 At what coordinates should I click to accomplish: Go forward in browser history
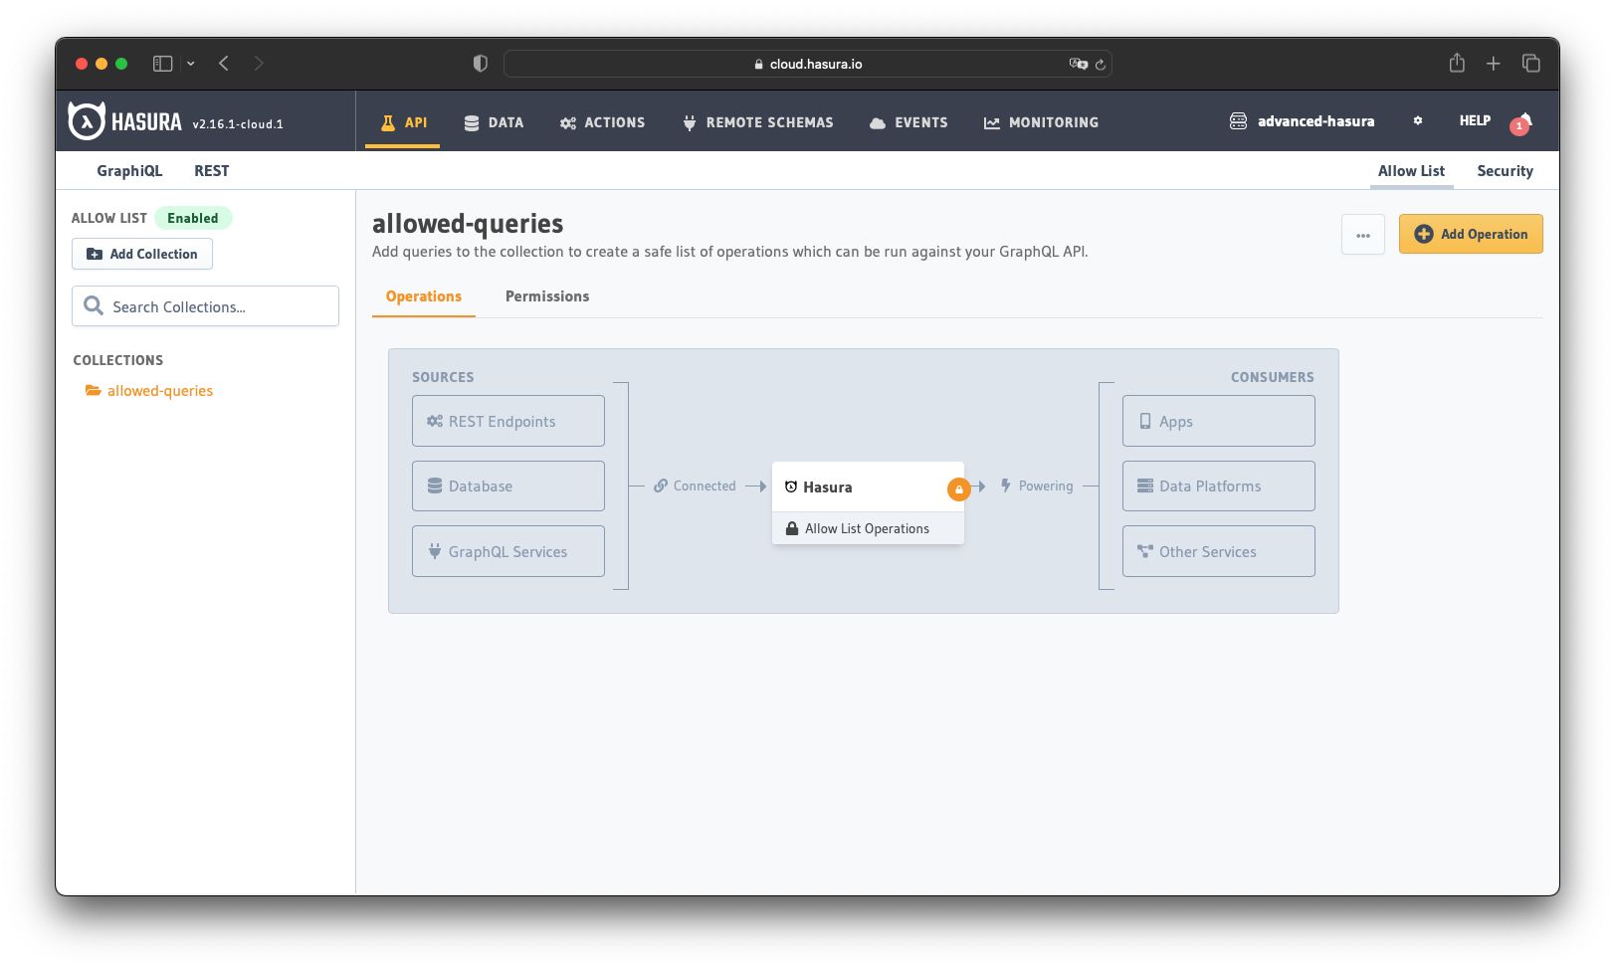[x=259, y=64]
